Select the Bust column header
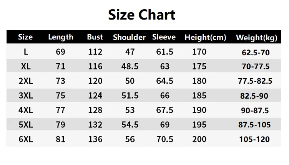The height and width of the screenshot is (165, 289). click(95, 37)
